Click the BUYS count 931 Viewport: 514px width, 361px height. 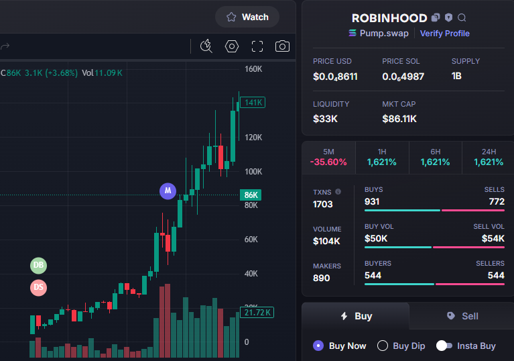(x=372, y=201)
